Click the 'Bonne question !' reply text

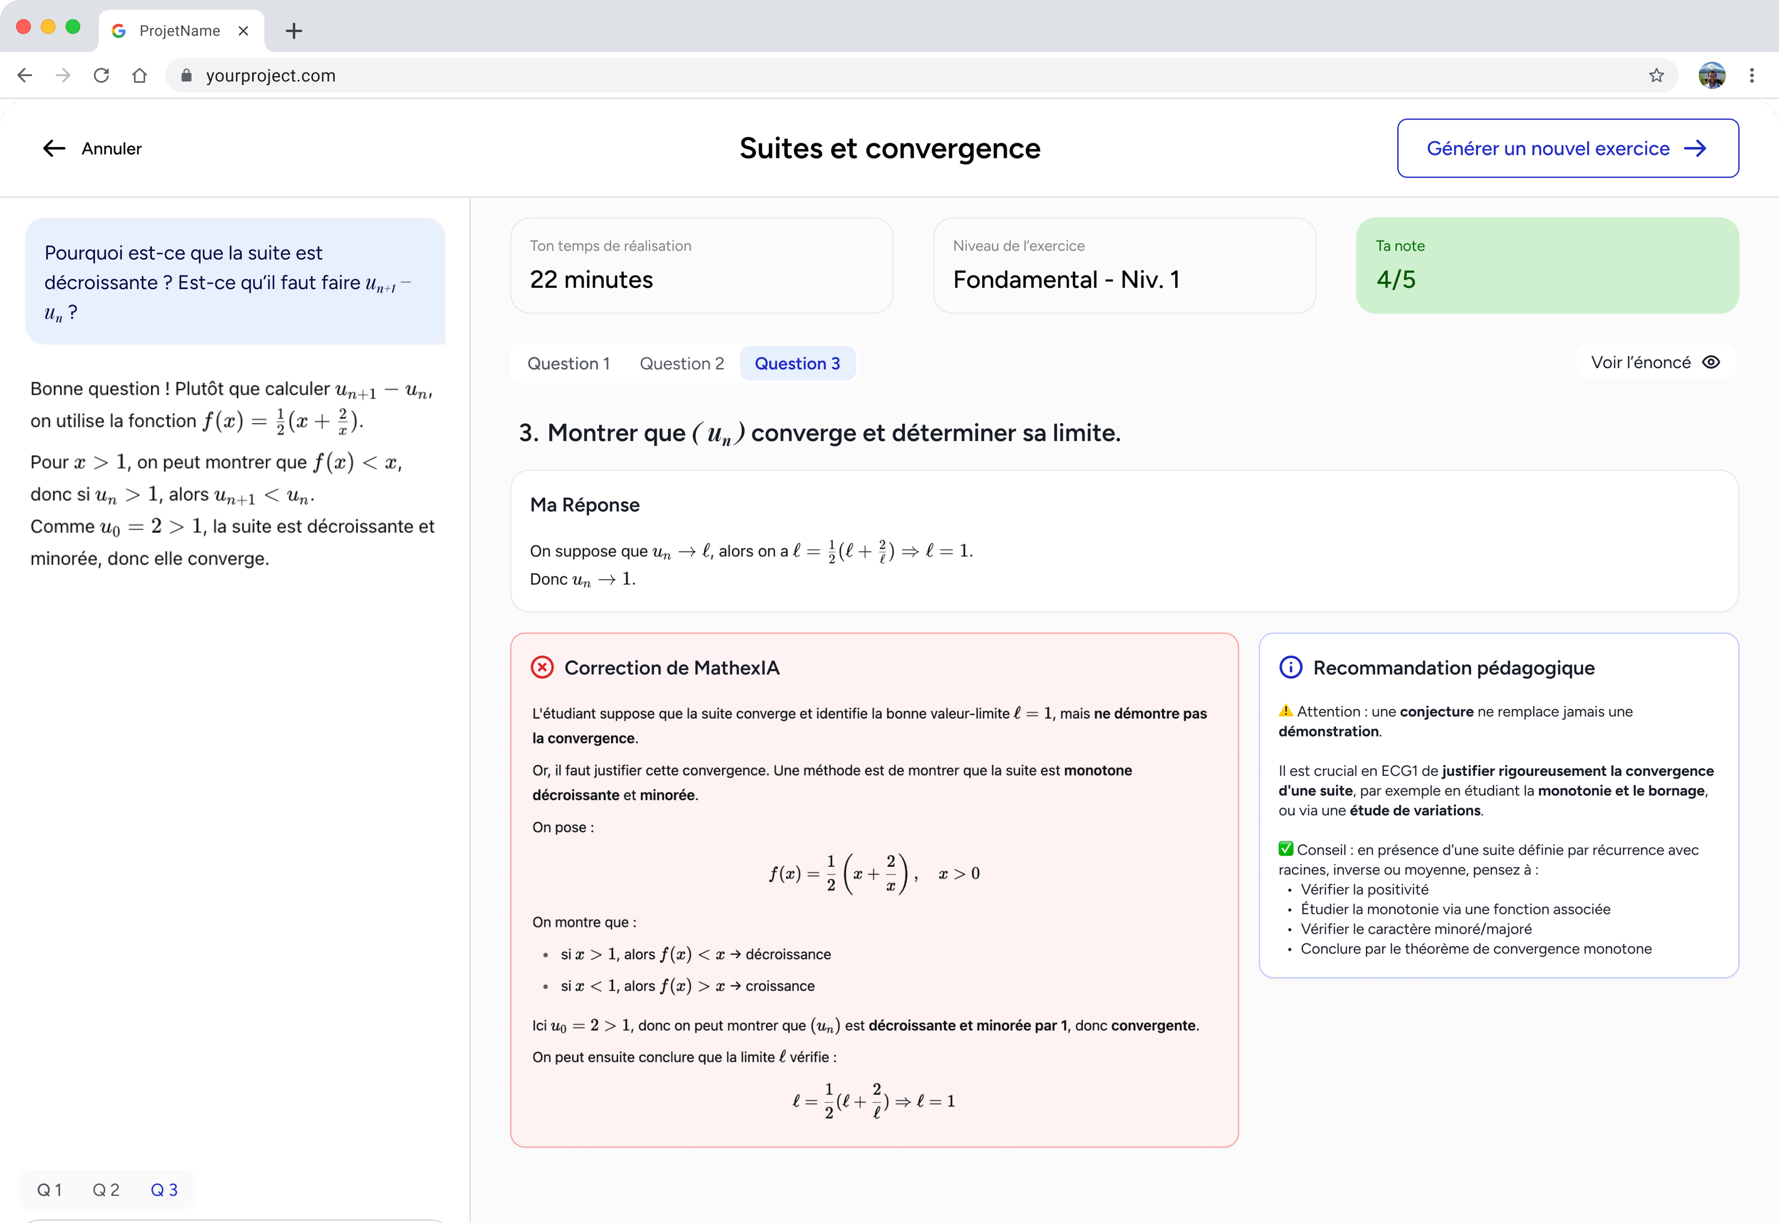tap(233, 473)
